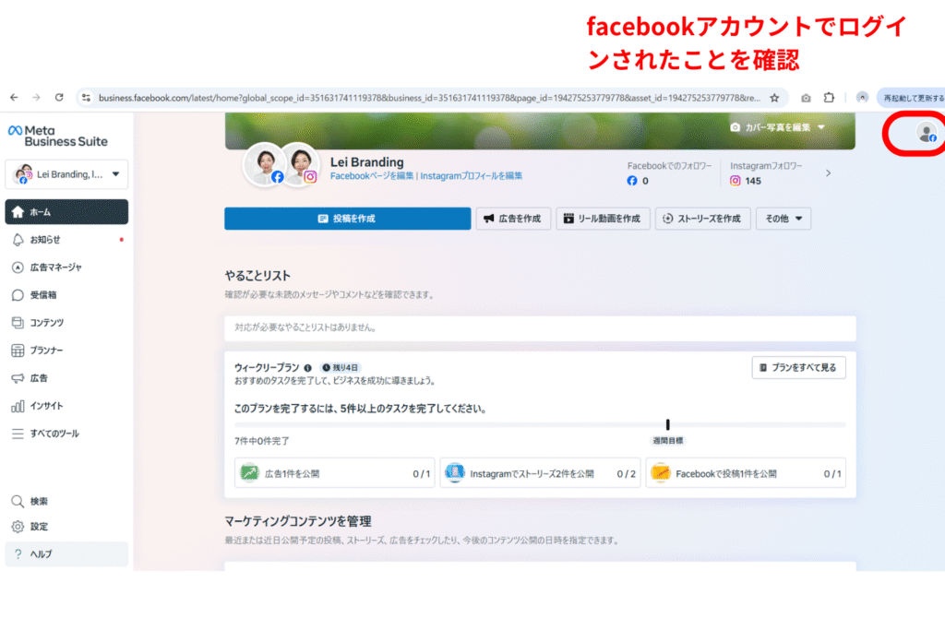Open 設定 gear in the sidebar
This screenshot has width=945, height=630.
point(18,527)
